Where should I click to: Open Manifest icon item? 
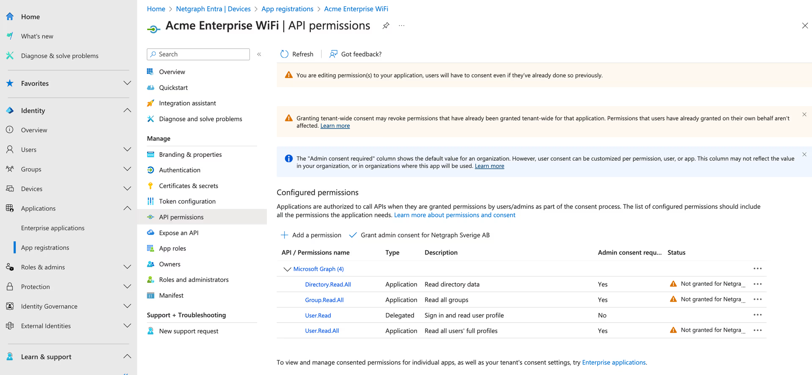(x=151, y=296)
